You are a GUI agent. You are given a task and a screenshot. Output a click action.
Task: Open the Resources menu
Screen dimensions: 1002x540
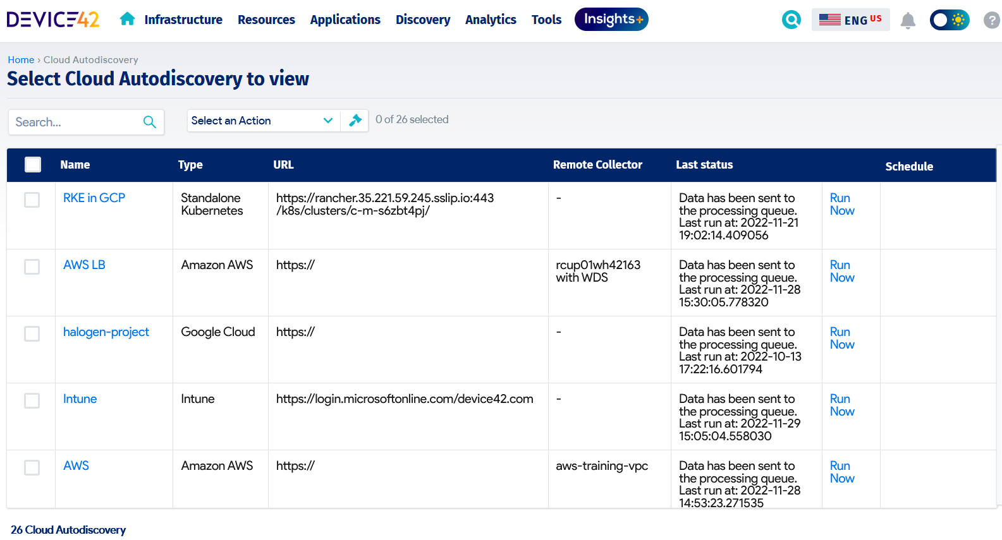click(x=266, y=20)
